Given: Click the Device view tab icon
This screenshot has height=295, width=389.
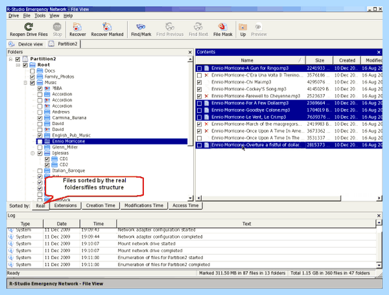Looking at the screenshot, I should (x=12, y=44).
